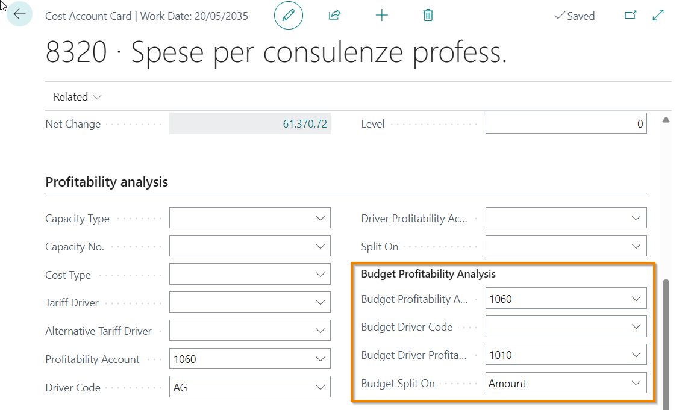Image resolution: width=691 pixels, height=410 pixels.
Task: Click the Driver Code field label
Action: tap(73, 388)
